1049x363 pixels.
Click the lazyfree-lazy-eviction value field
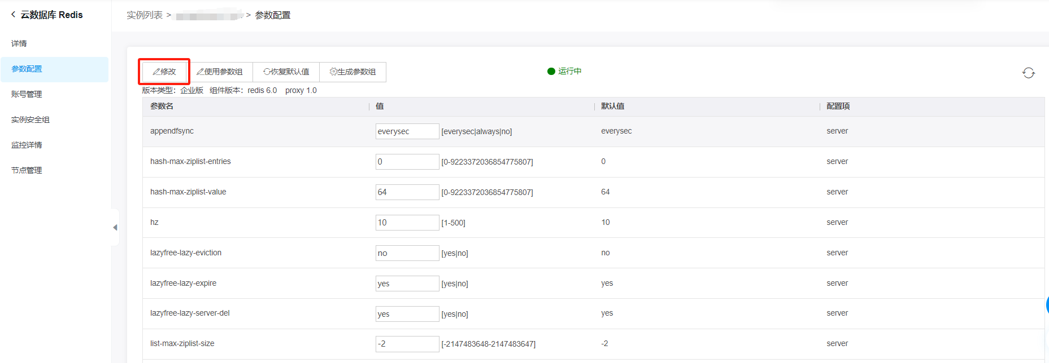coord(407,253)
